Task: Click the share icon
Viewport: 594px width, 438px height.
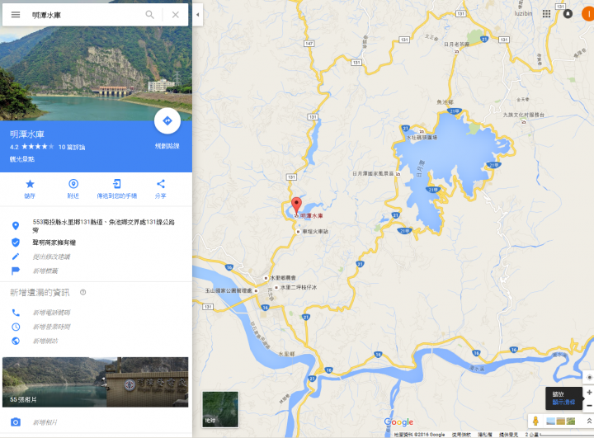Action: [161, 189]
